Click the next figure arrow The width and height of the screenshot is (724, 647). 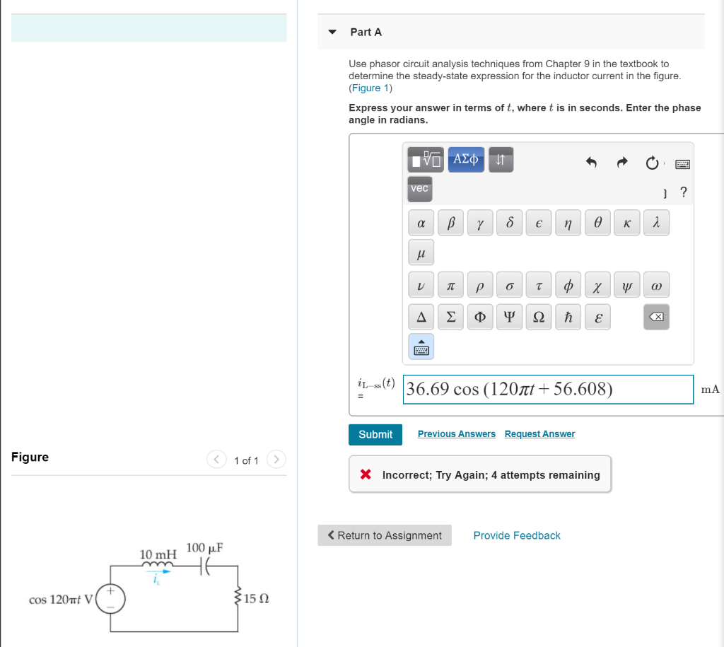(x=276, y=459)
